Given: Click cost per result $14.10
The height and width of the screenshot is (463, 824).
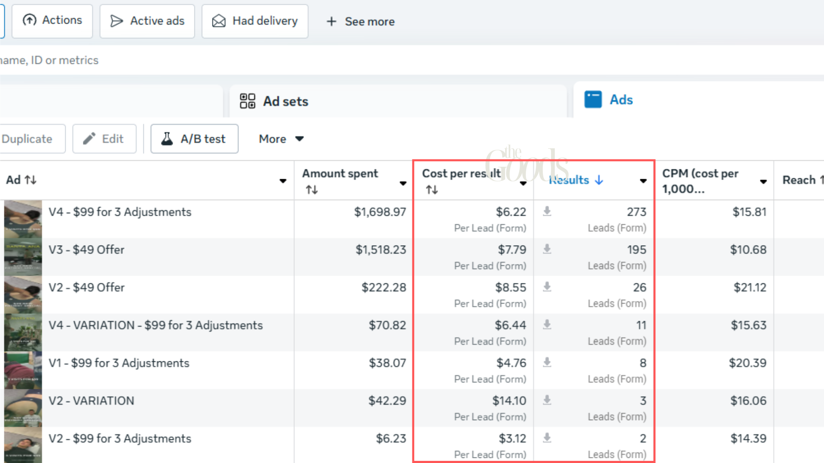Looking at the screenshot, I should pyautogui.click(x=509, y=401).
